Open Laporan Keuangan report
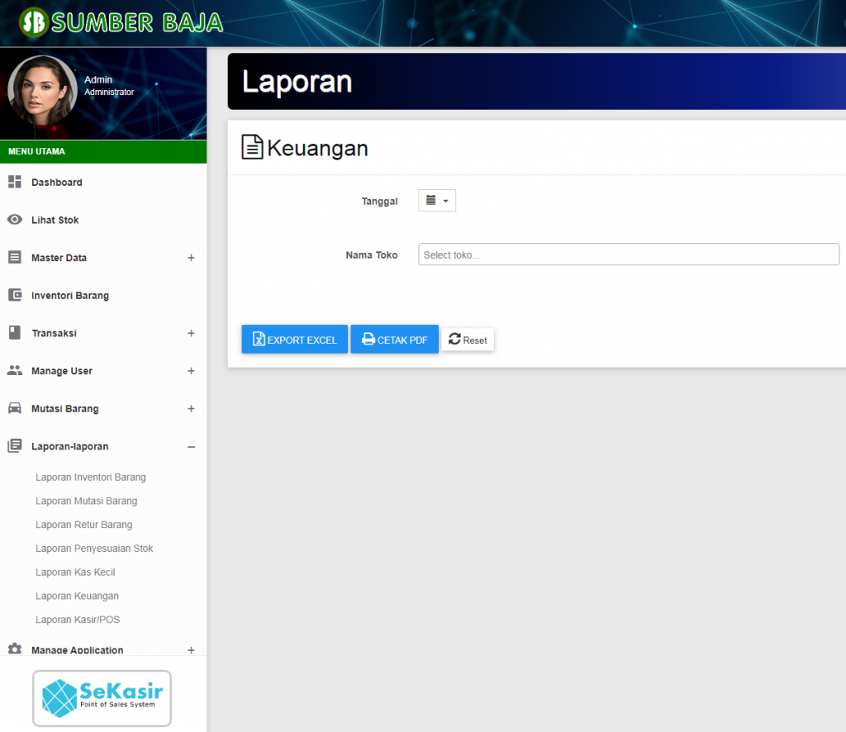The width and height of the screenshot is (846, 732). pyautogui.click(x=77, y=596)
